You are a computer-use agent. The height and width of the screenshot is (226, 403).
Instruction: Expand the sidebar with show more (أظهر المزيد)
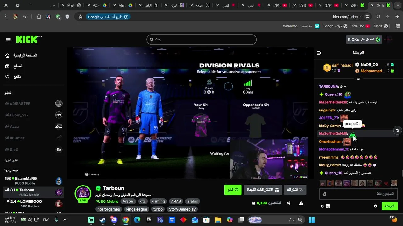11,160
